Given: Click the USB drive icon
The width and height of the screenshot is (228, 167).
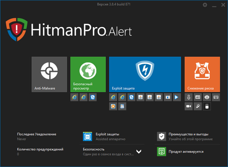Looking at the screenshot, I should coord(207,106).
